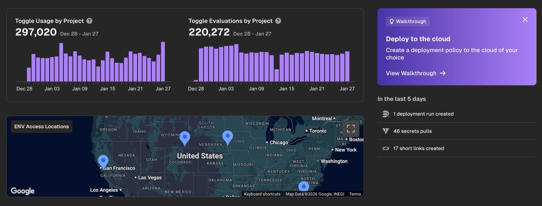Click the Map Data ©2026 attribution text
The image size is (542, 206).
pyautogui.click(x=315, y=194)
